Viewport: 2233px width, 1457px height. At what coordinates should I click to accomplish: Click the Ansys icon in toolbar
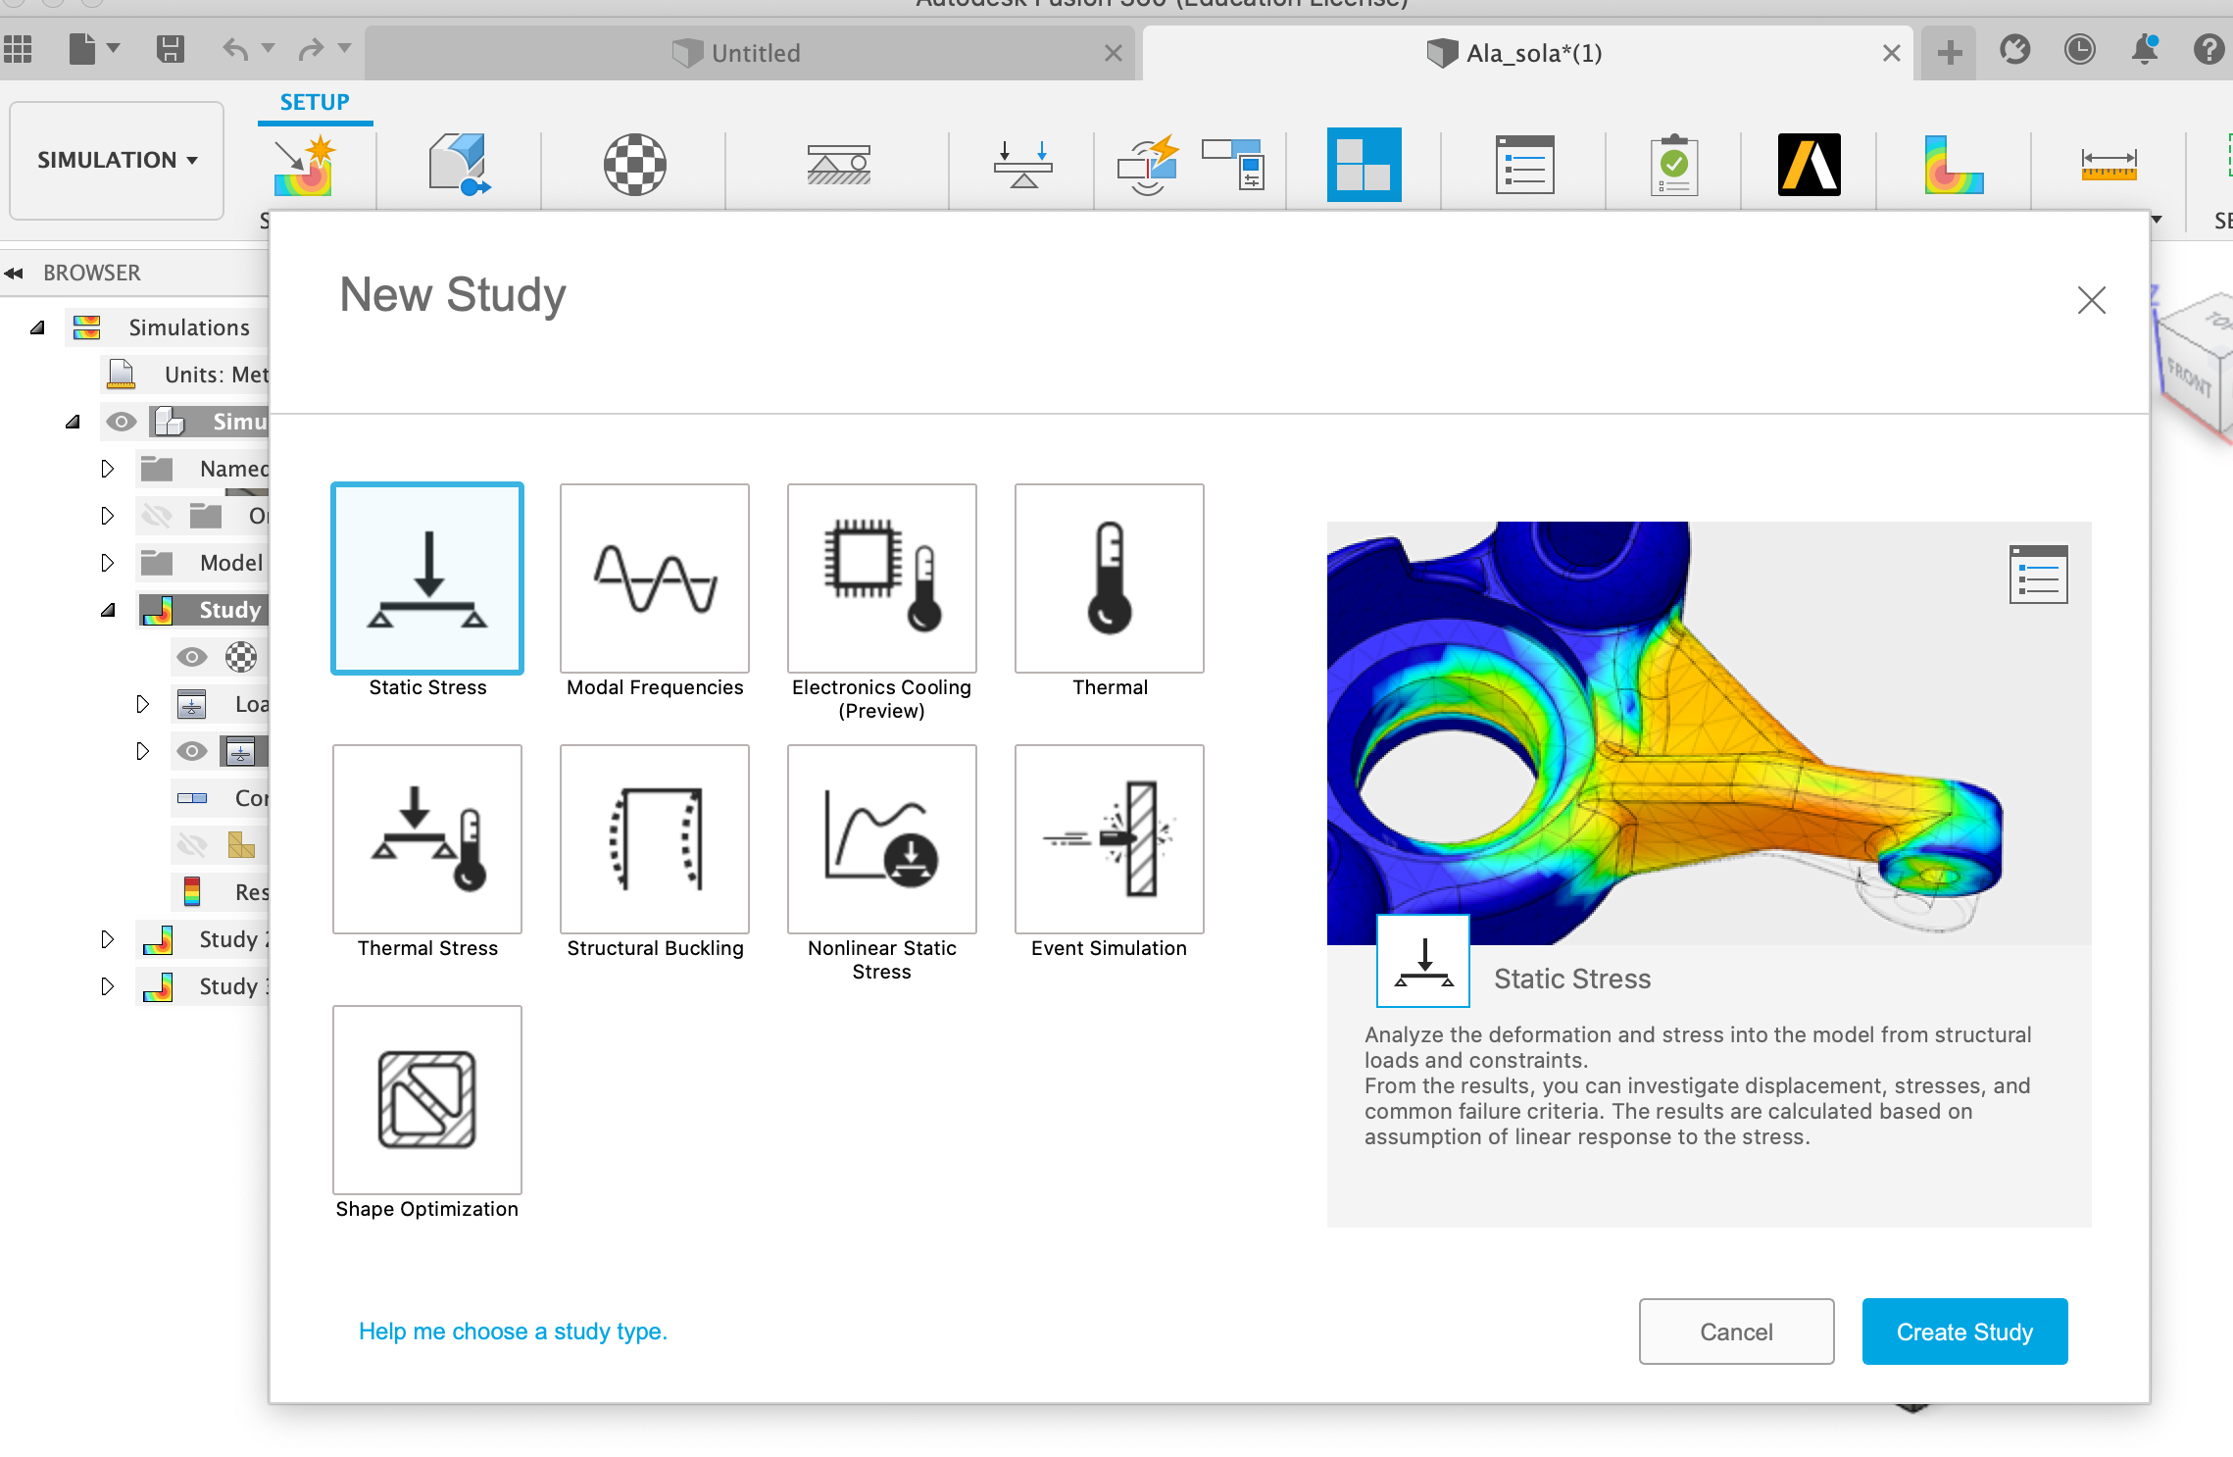coord(1809,165)
